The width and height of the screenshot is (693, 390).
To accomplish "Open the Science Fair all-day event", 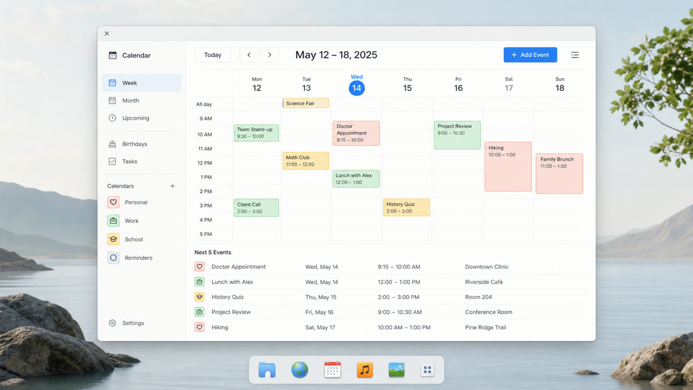I will pyautogui.click(x=306, y=103).
